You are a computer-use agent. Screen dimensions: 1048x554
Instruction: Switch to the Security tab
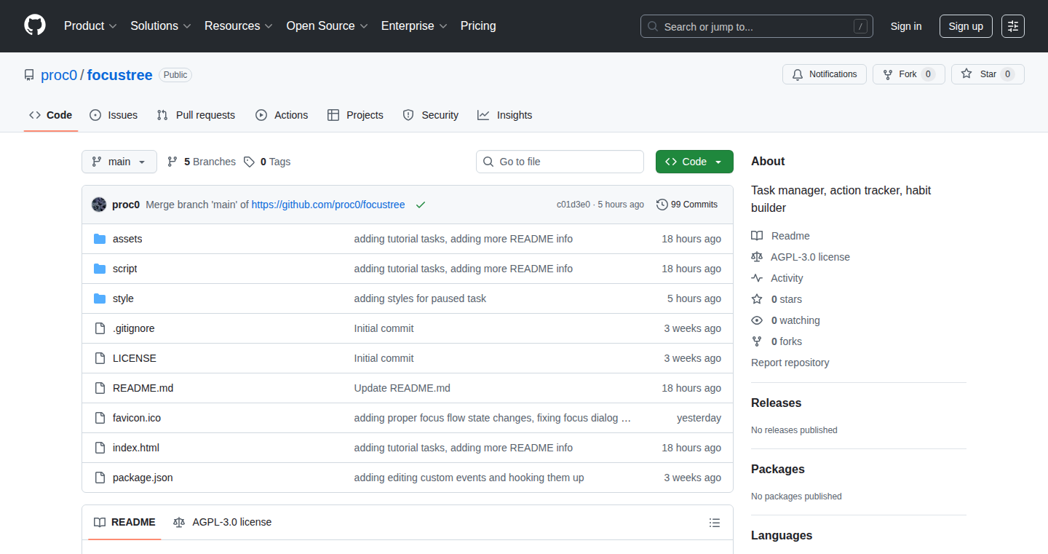431,115
